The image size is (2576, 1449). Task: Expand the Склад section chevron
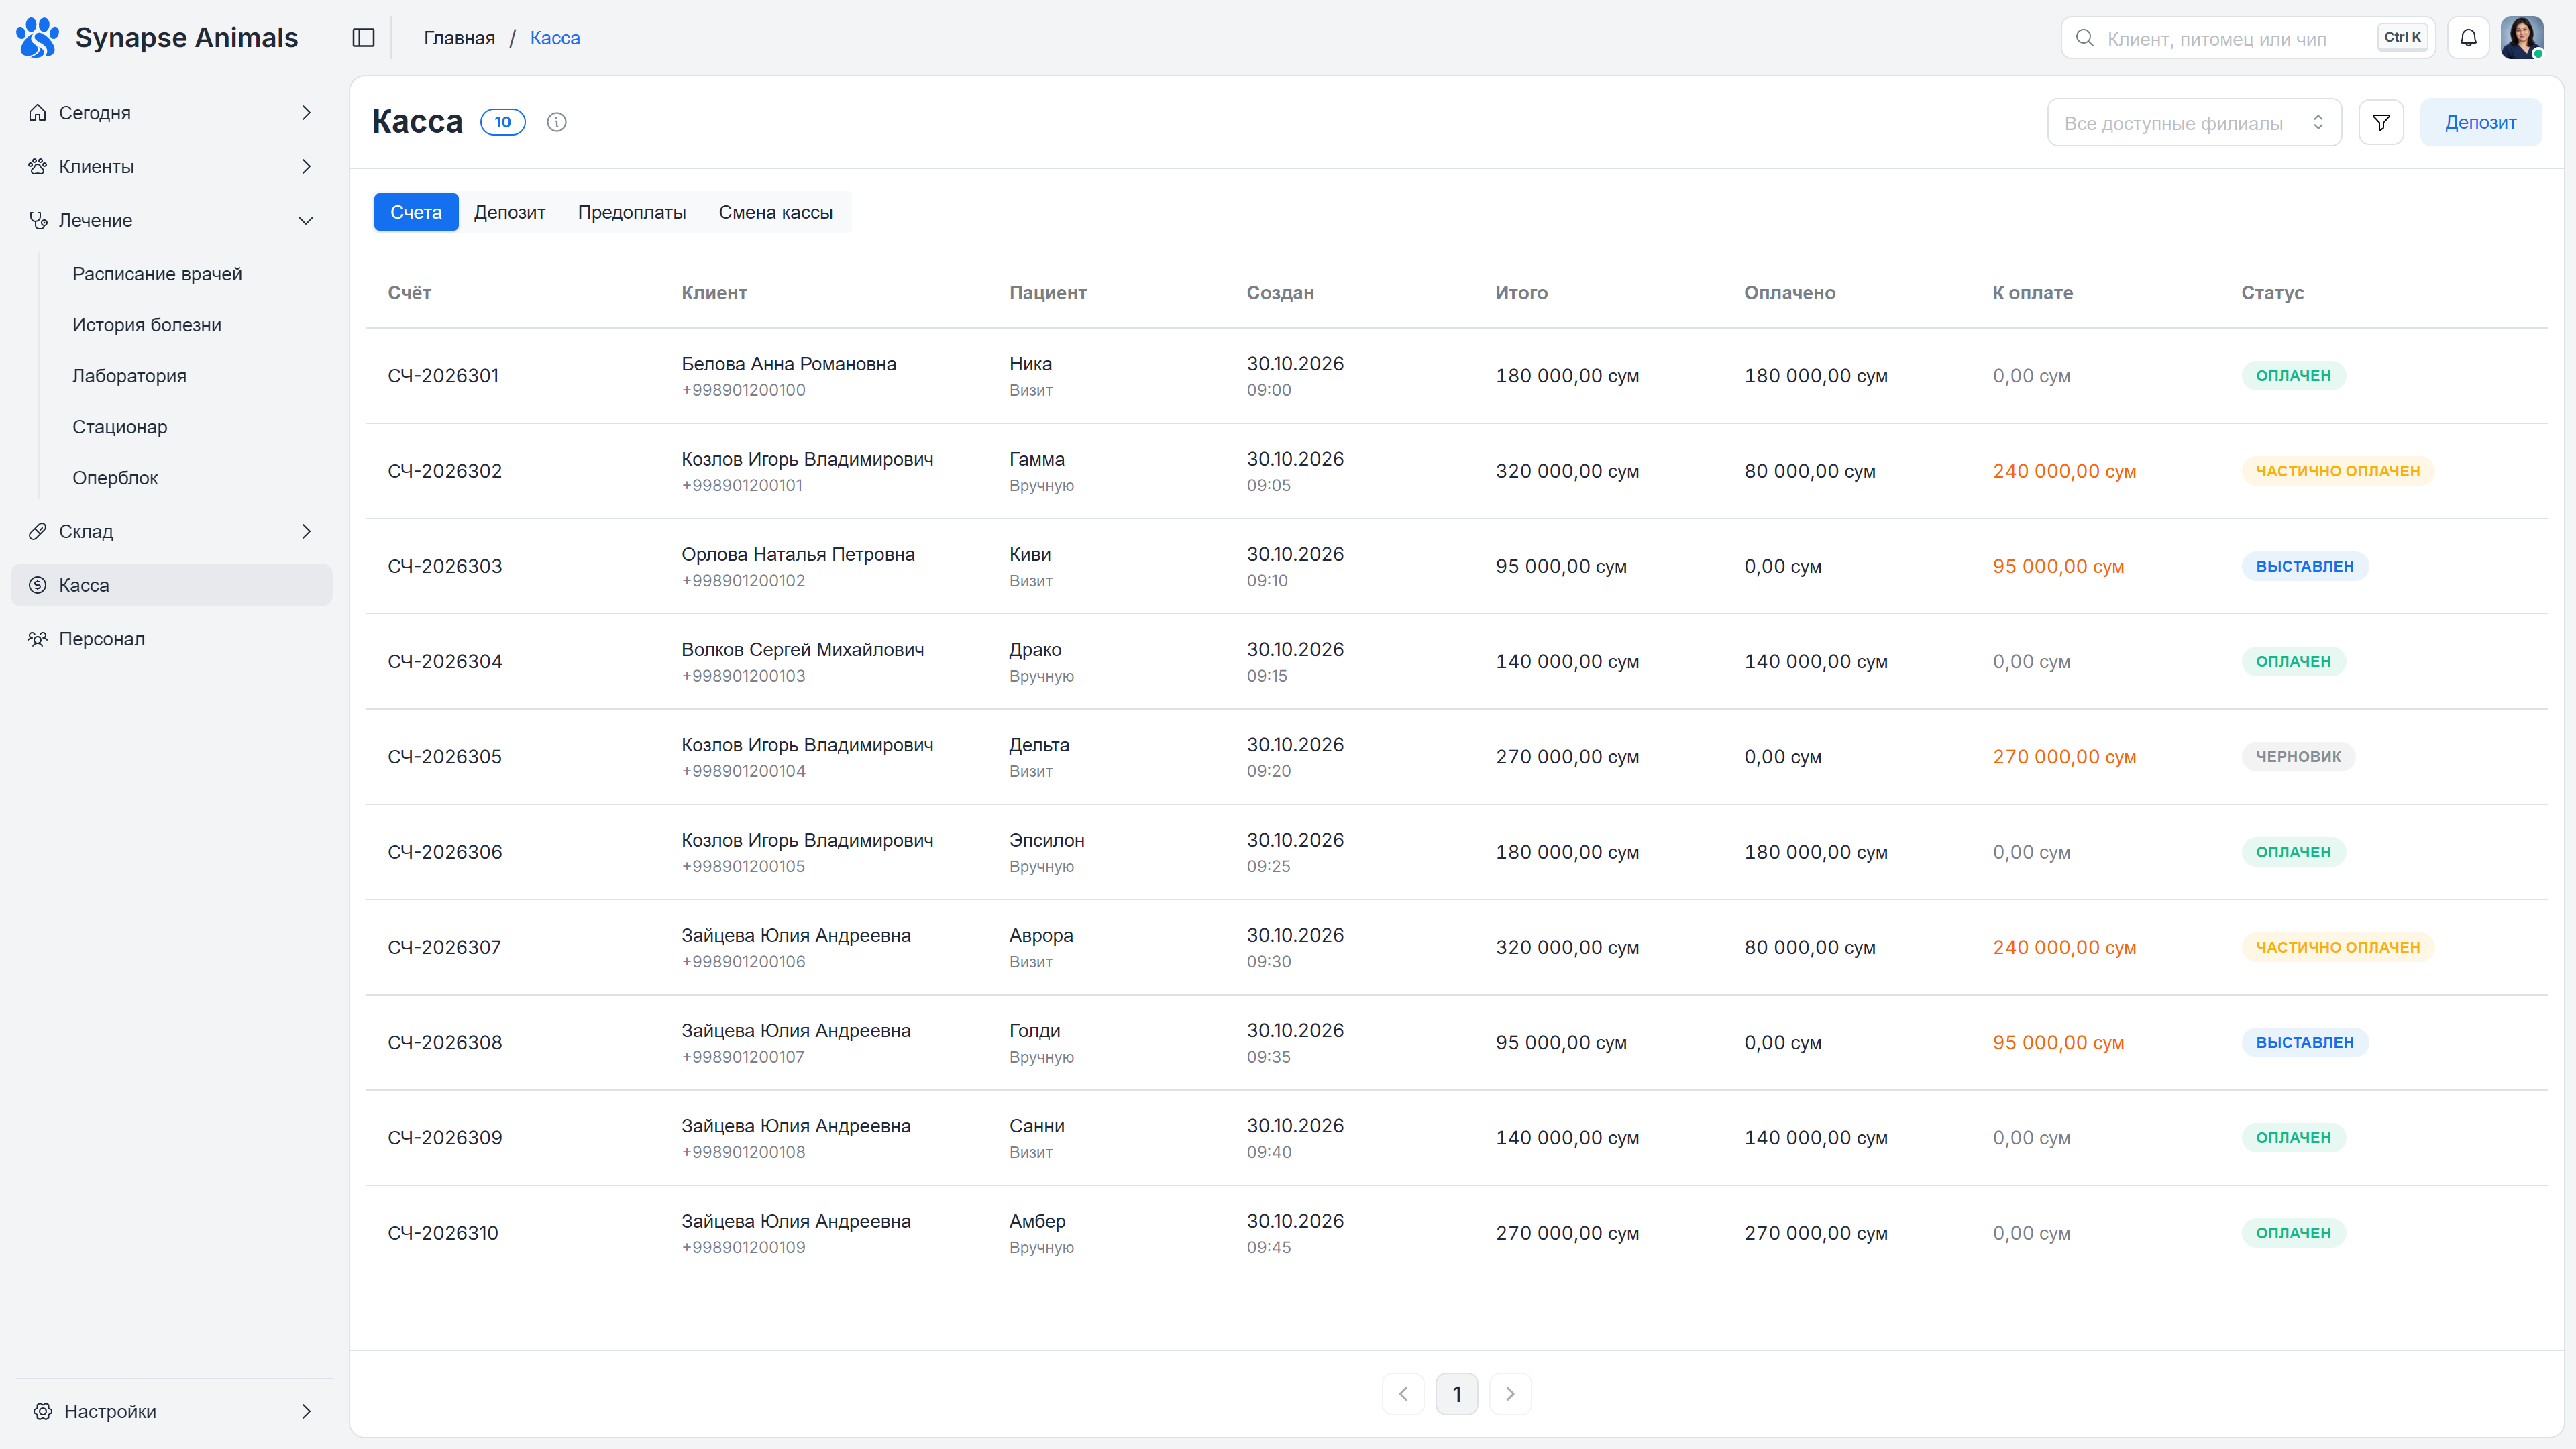(306, 532)
